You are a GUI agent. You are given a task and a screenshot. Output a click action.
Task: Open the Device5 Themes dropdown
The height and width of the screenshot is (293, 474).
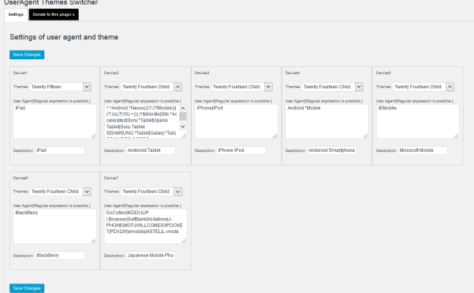[424, 87]
